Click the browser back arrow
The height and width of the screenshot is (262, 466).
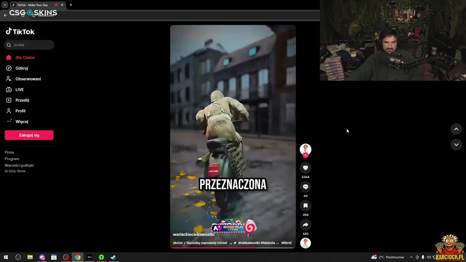click(5, 15)
